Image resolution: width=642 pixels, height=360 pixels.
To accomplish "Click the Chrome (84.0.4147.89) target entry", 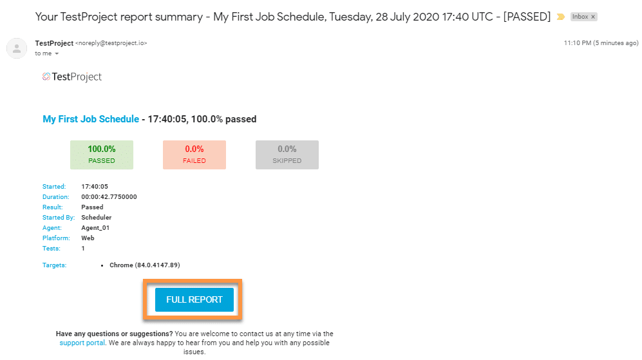I will (x=144, y=265).
